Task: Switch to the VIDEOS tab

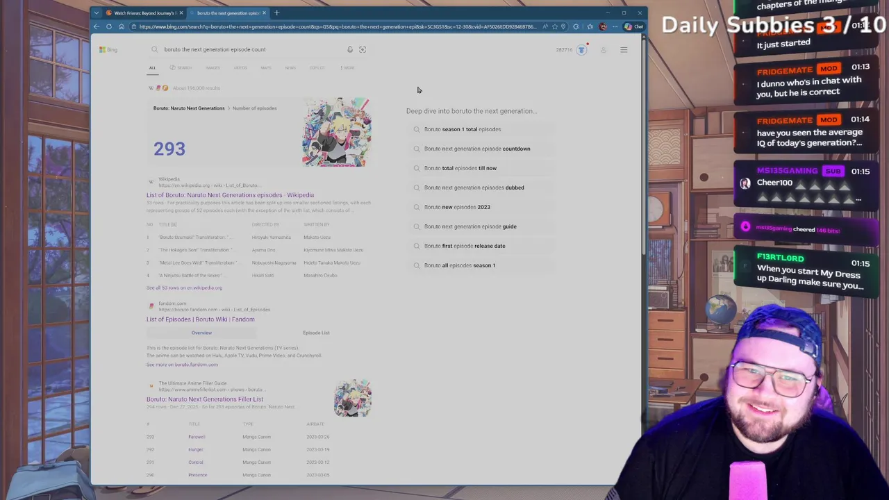Action: (240, 67)
